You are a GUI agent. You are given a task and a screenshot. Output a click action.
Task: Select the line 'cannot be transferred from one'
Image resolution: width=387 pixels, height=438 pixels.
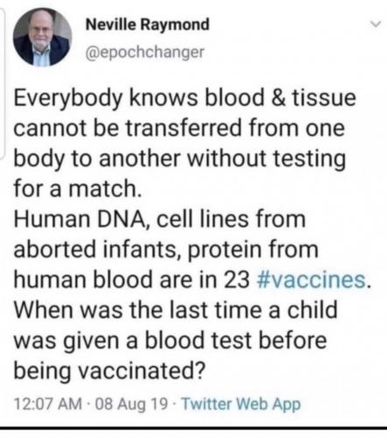pos(179,128)
